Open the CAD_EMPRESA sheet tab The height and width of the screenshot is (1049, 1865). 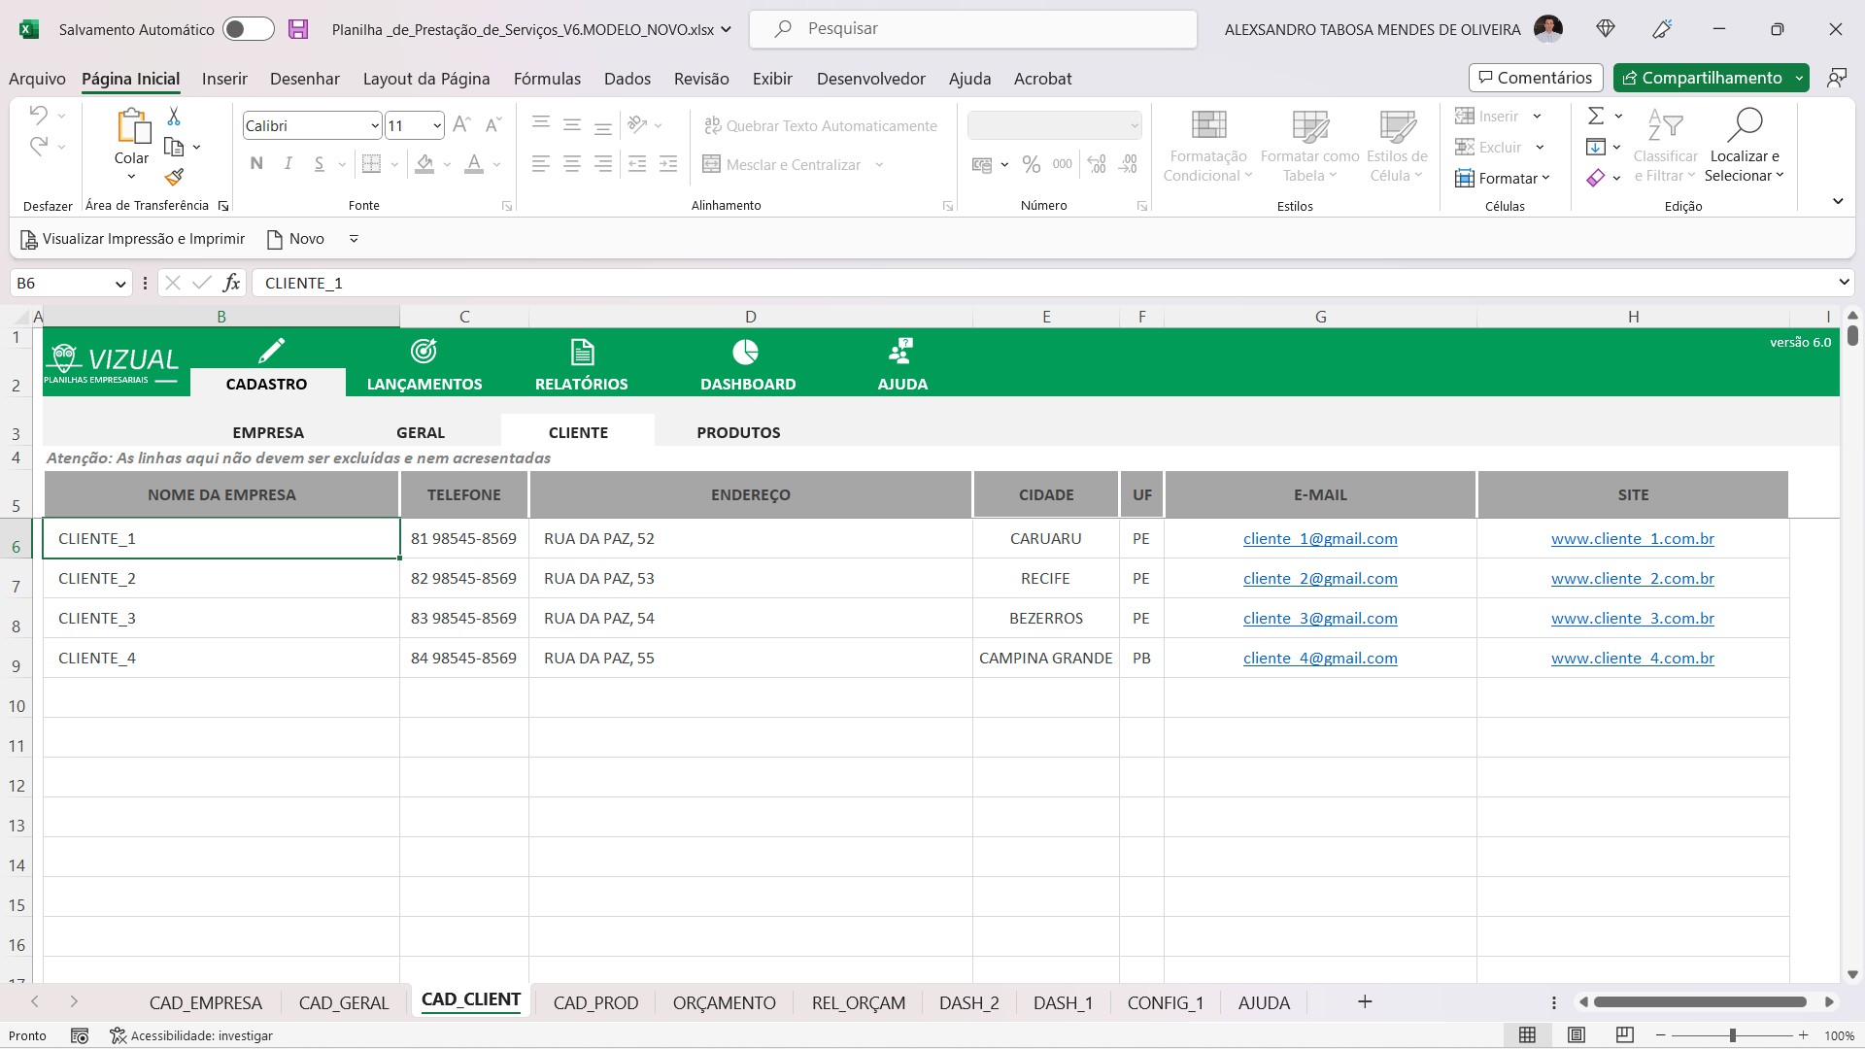pyautogui.click(x=206, y=1002)
